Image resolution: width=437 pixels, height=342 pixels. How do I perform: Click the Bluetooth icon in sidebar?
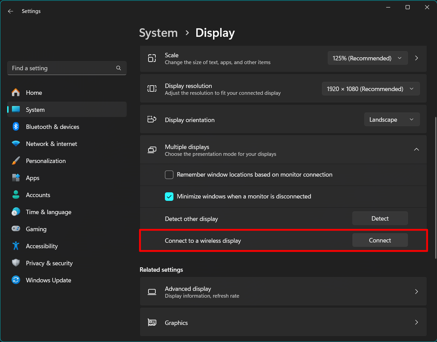coord(16,127)
